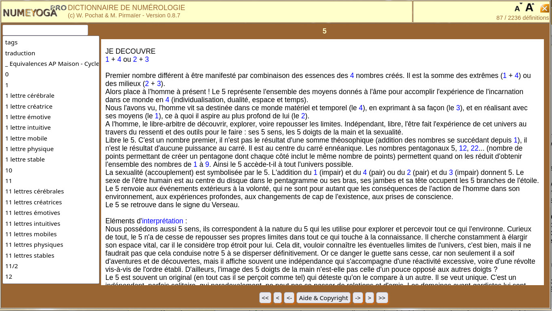552x311 pixels.
Task: Open the '11 lettres créatrices' entry
Action: click(51, 202)
